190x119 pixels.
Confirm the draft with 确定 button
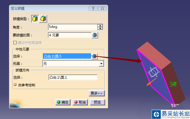point(63,102)
